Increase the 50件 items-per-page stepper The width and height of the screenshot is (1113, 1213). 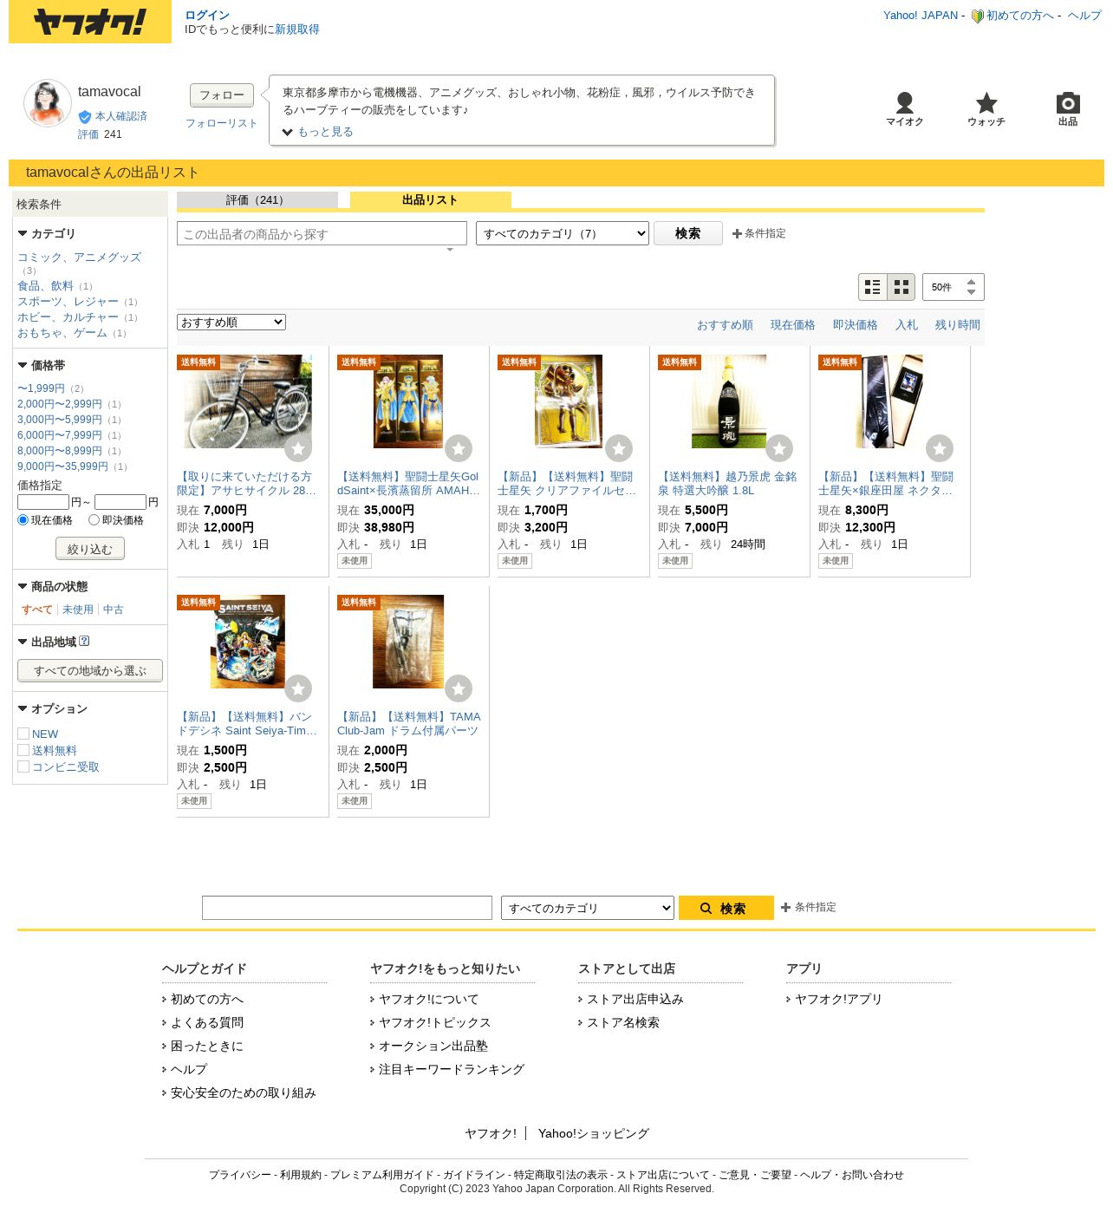click(x=972, y=281)
